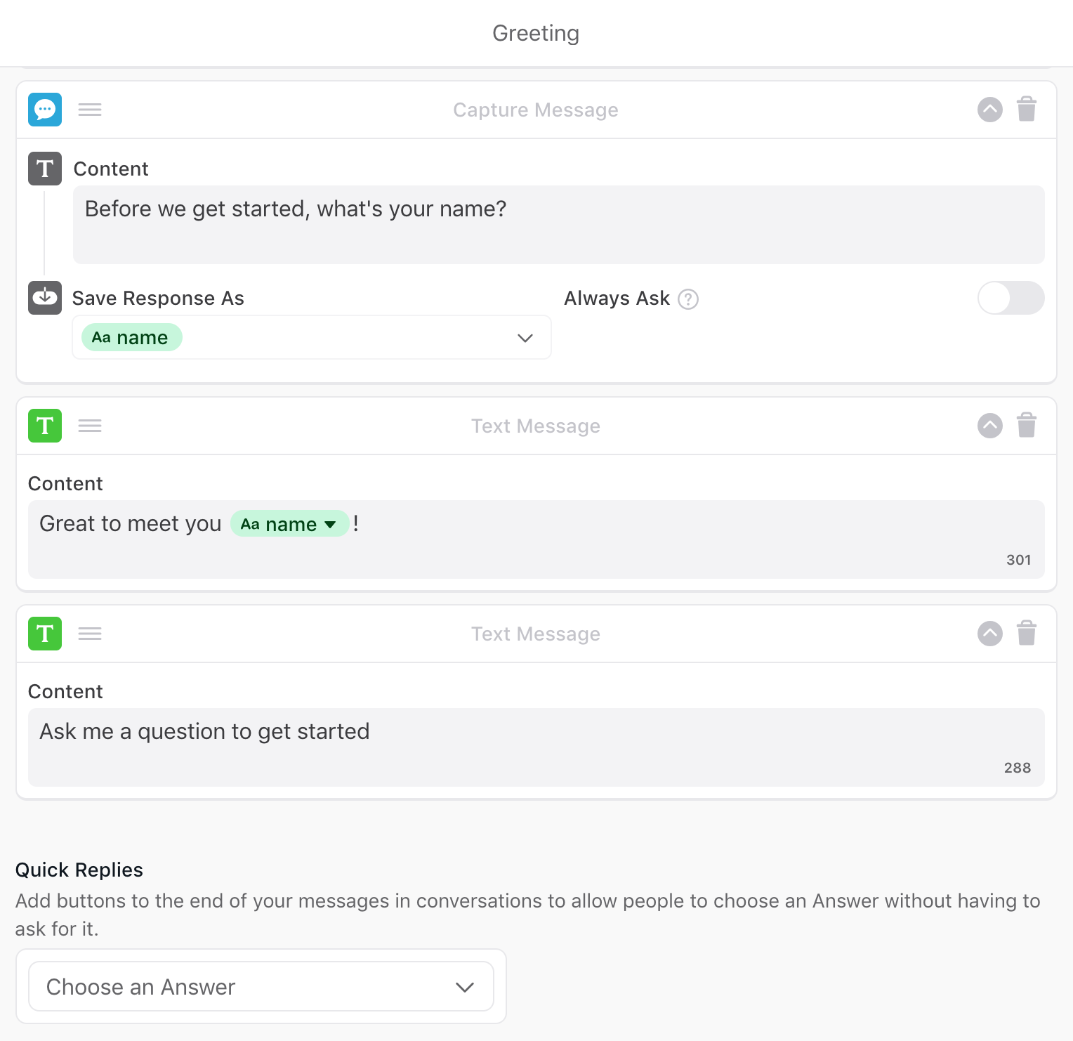Click the Always Ask help icon

(x=688, y=299)
